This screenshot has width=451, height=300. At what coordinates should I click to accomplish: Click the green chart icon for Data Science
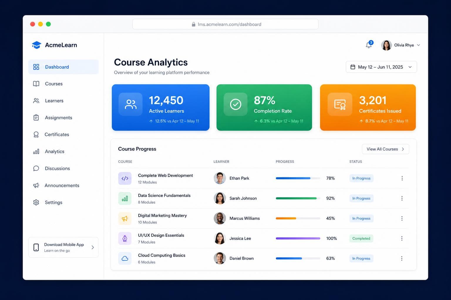click(x=125, y=198)
